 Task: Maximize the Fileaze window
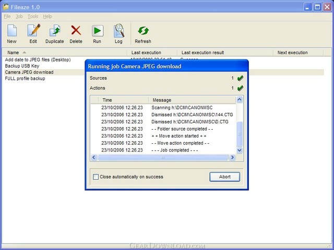[317, 7]
